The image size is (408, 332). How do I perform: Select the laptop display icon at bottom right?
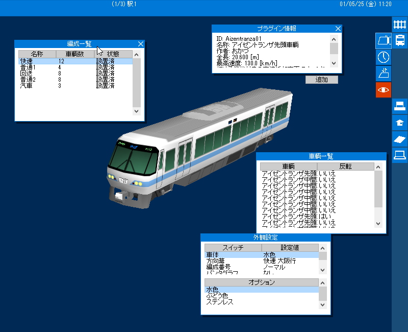tap(399, 155)
